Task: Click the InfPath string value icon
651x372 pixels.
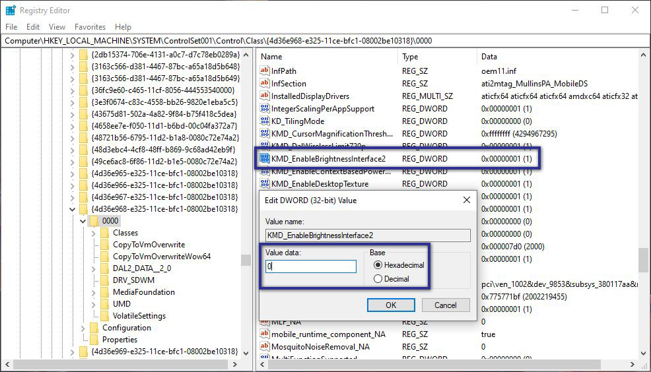Action: (x=265, y=71)
